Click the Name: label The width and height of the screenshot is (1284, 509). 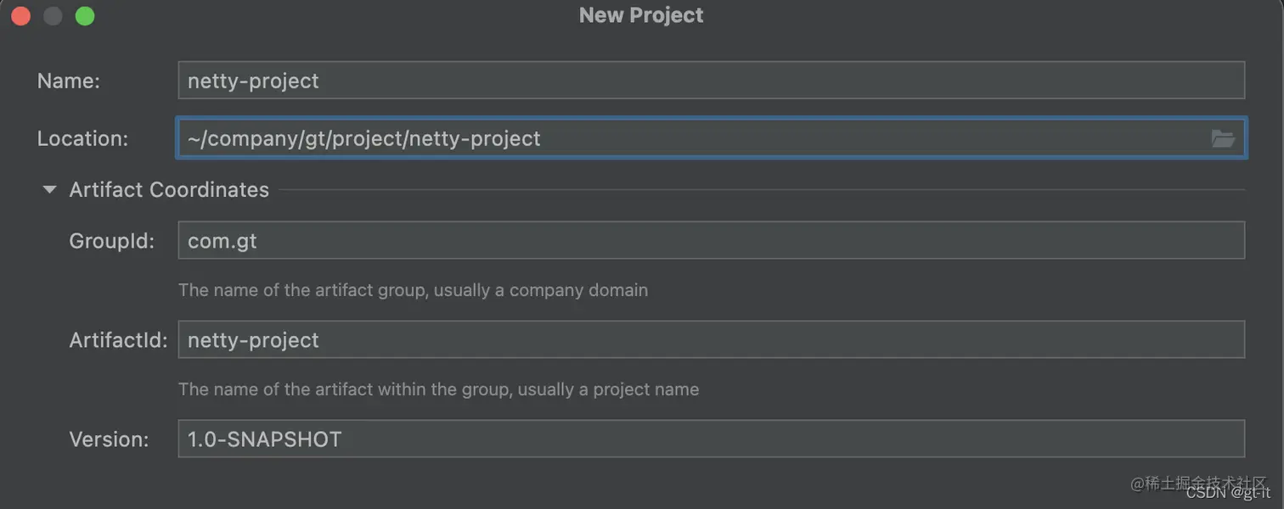(x=69, y=81)
